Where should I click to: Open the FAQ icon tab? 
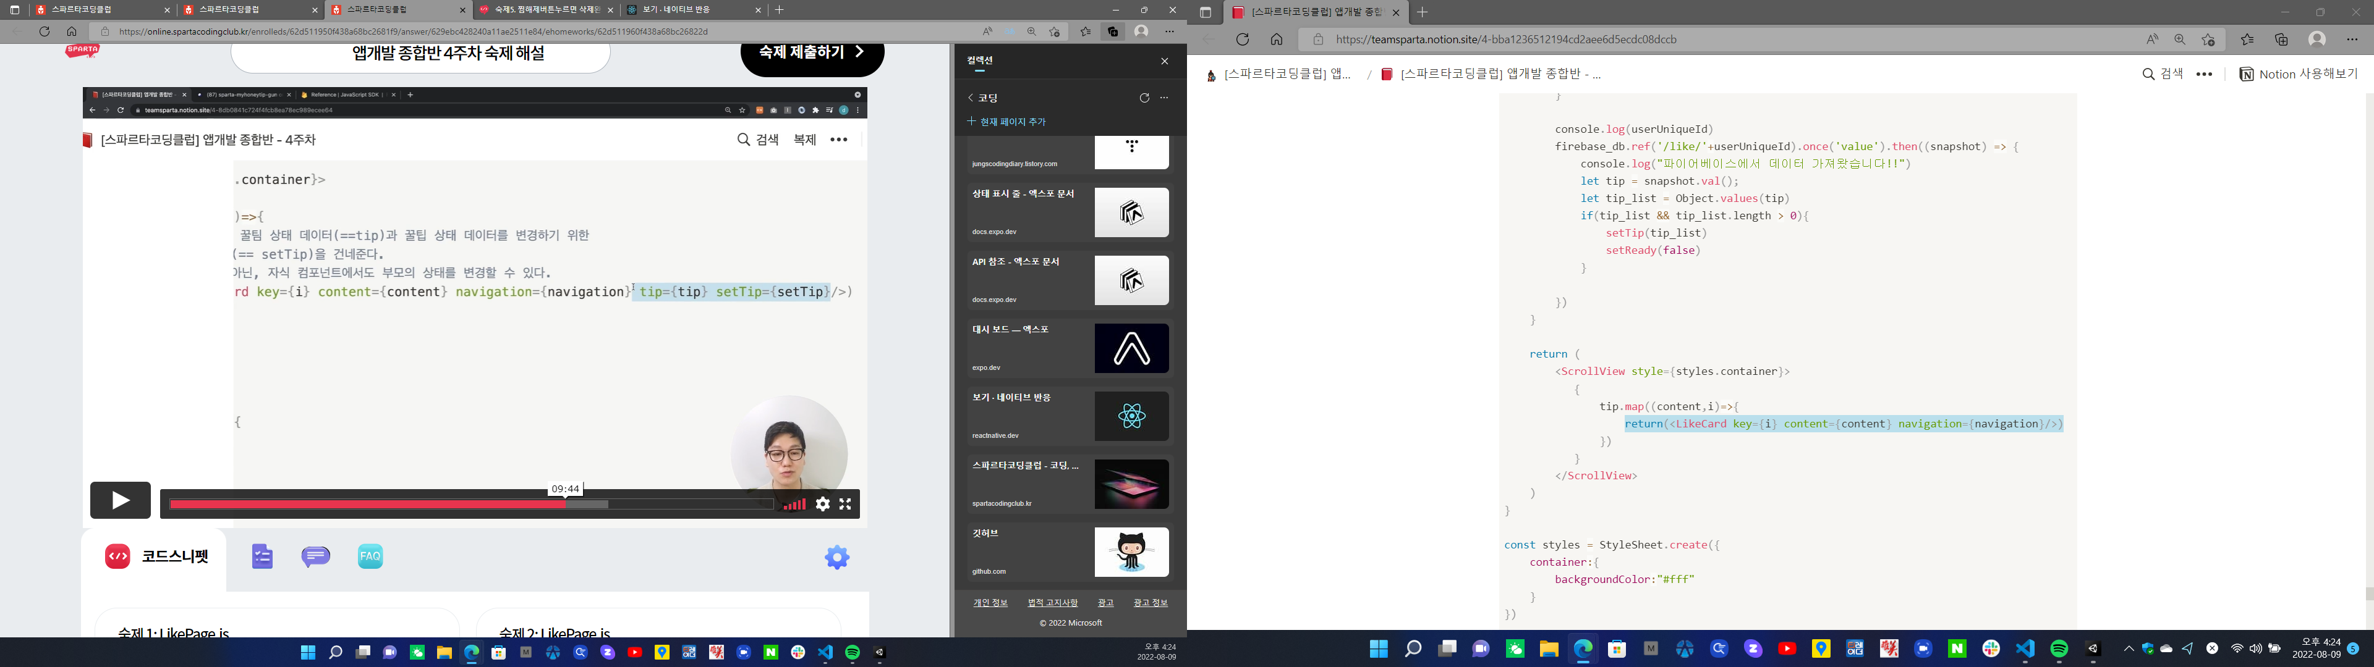point(370,556)
